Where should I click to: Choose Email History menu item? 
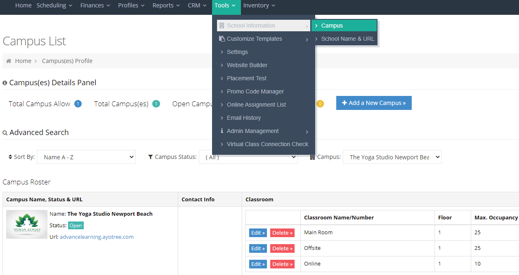[x=244, y=118]
